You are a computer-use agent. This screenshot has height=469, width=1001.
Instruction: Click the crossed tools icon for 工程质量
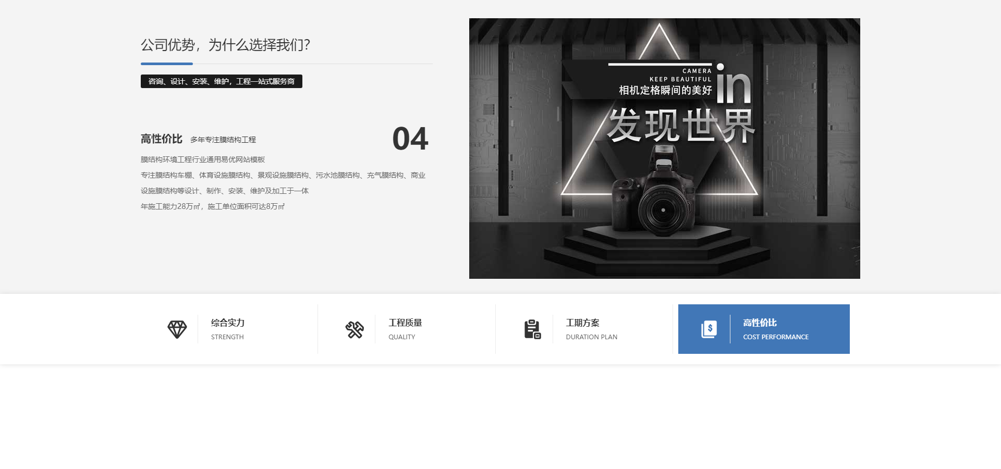pos(355,329)
